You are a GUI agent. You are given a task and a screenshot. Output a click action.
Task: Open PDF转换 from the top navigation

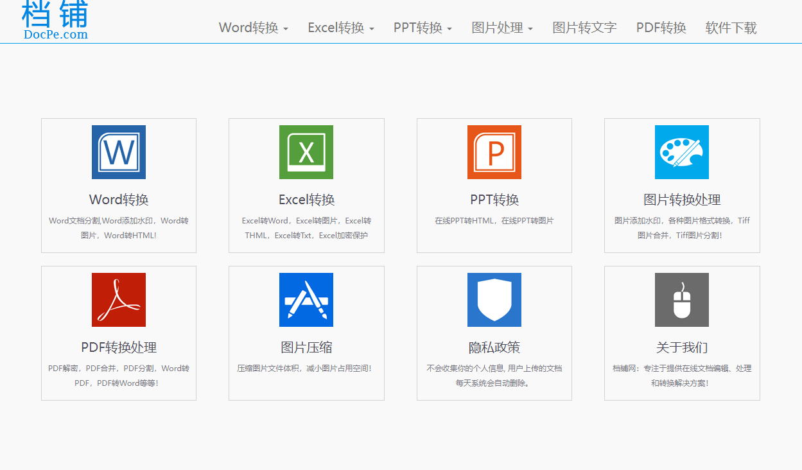tap(661, 28)
